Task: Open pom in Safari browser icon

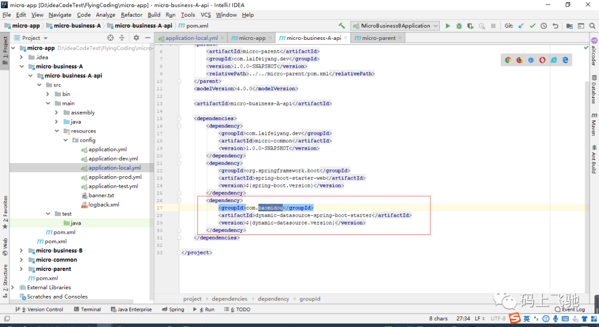Action: click(531, 60)
